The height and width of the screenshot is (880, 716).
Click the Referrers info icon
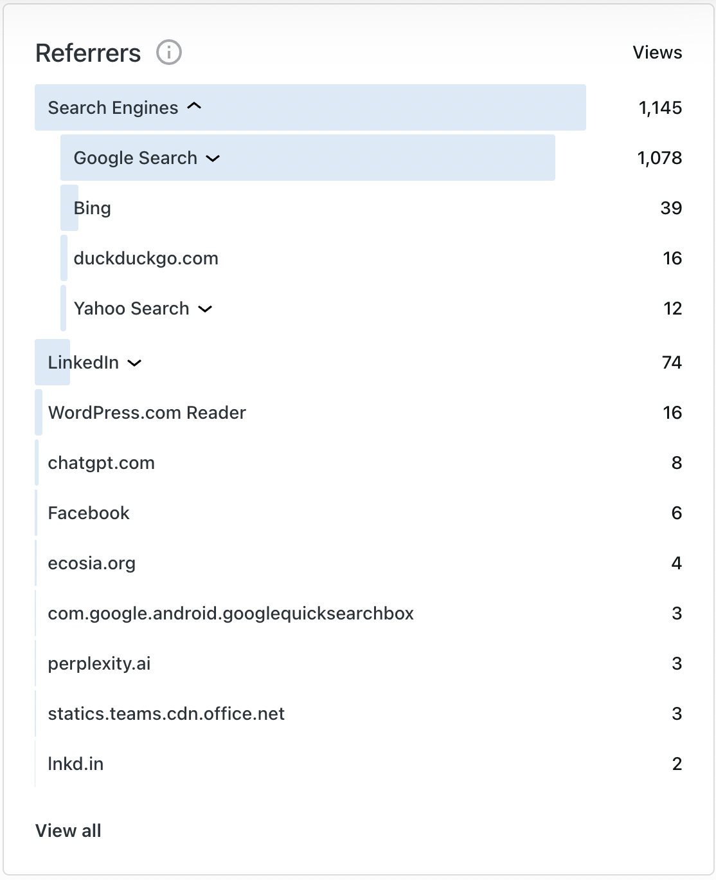click(x=169, y=52)
